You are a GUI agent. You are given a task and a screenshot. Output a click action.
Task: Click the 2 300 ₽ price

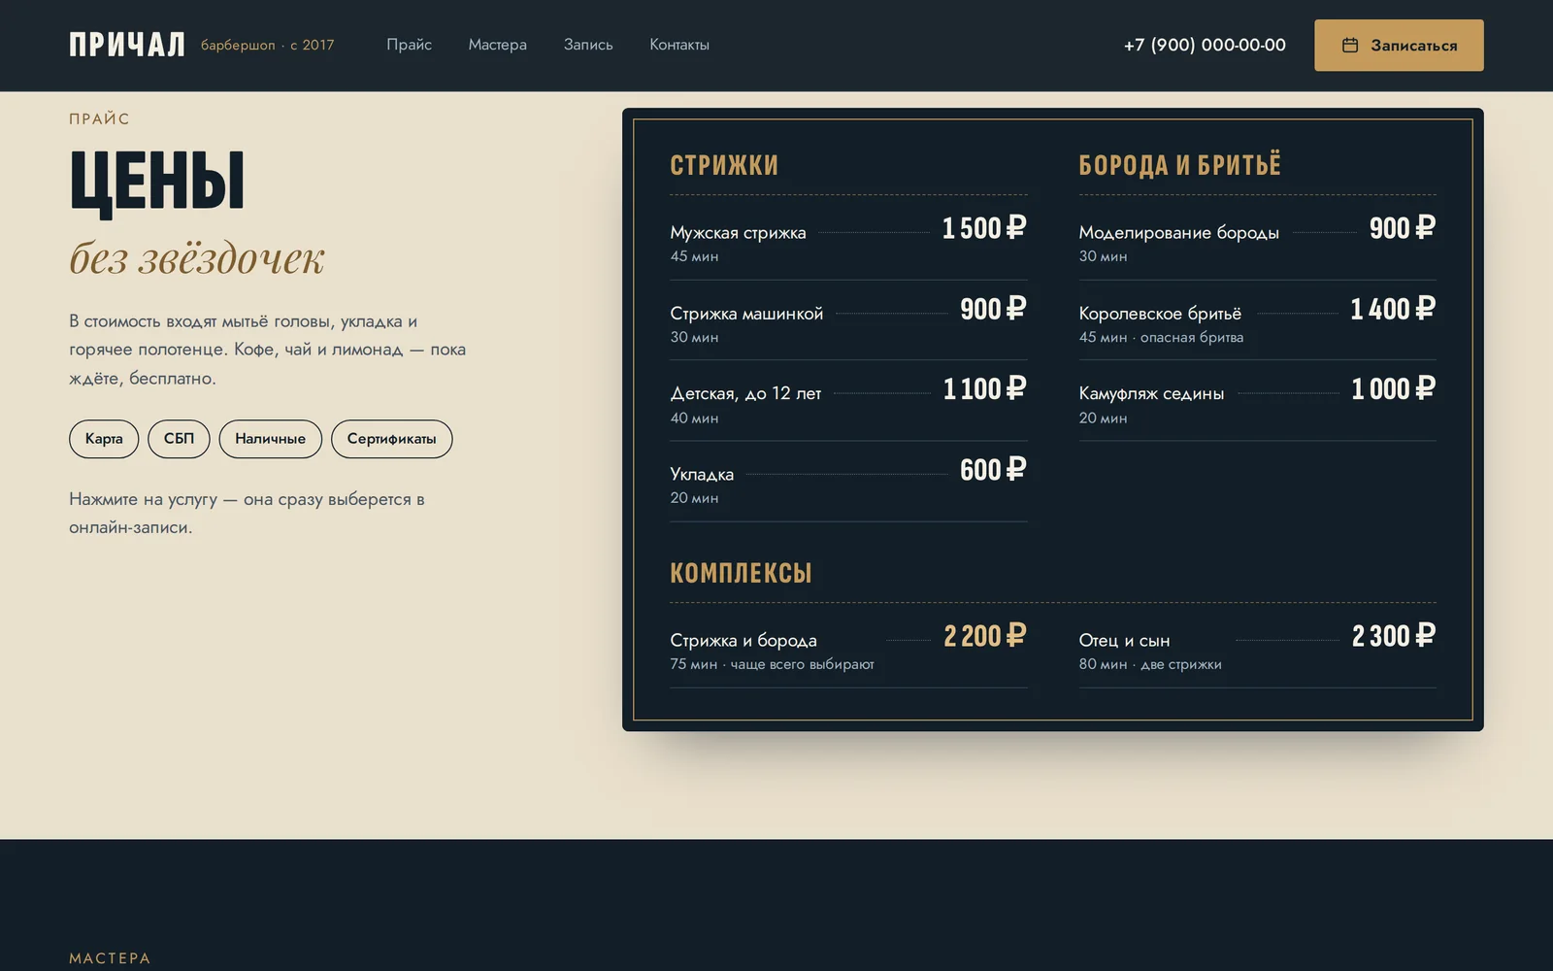[1393, 636]
